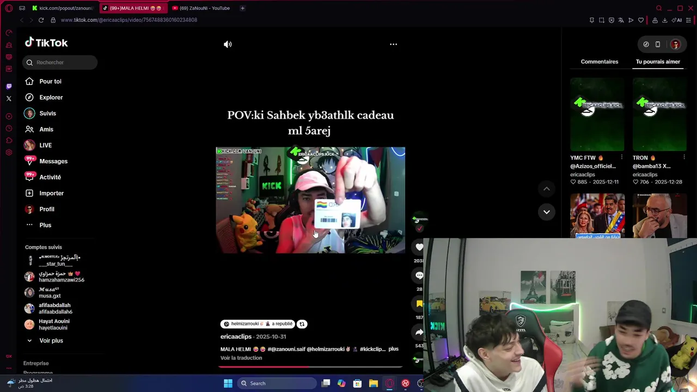Switch to the Tu pourrais aimer tab

coord(658,62)
